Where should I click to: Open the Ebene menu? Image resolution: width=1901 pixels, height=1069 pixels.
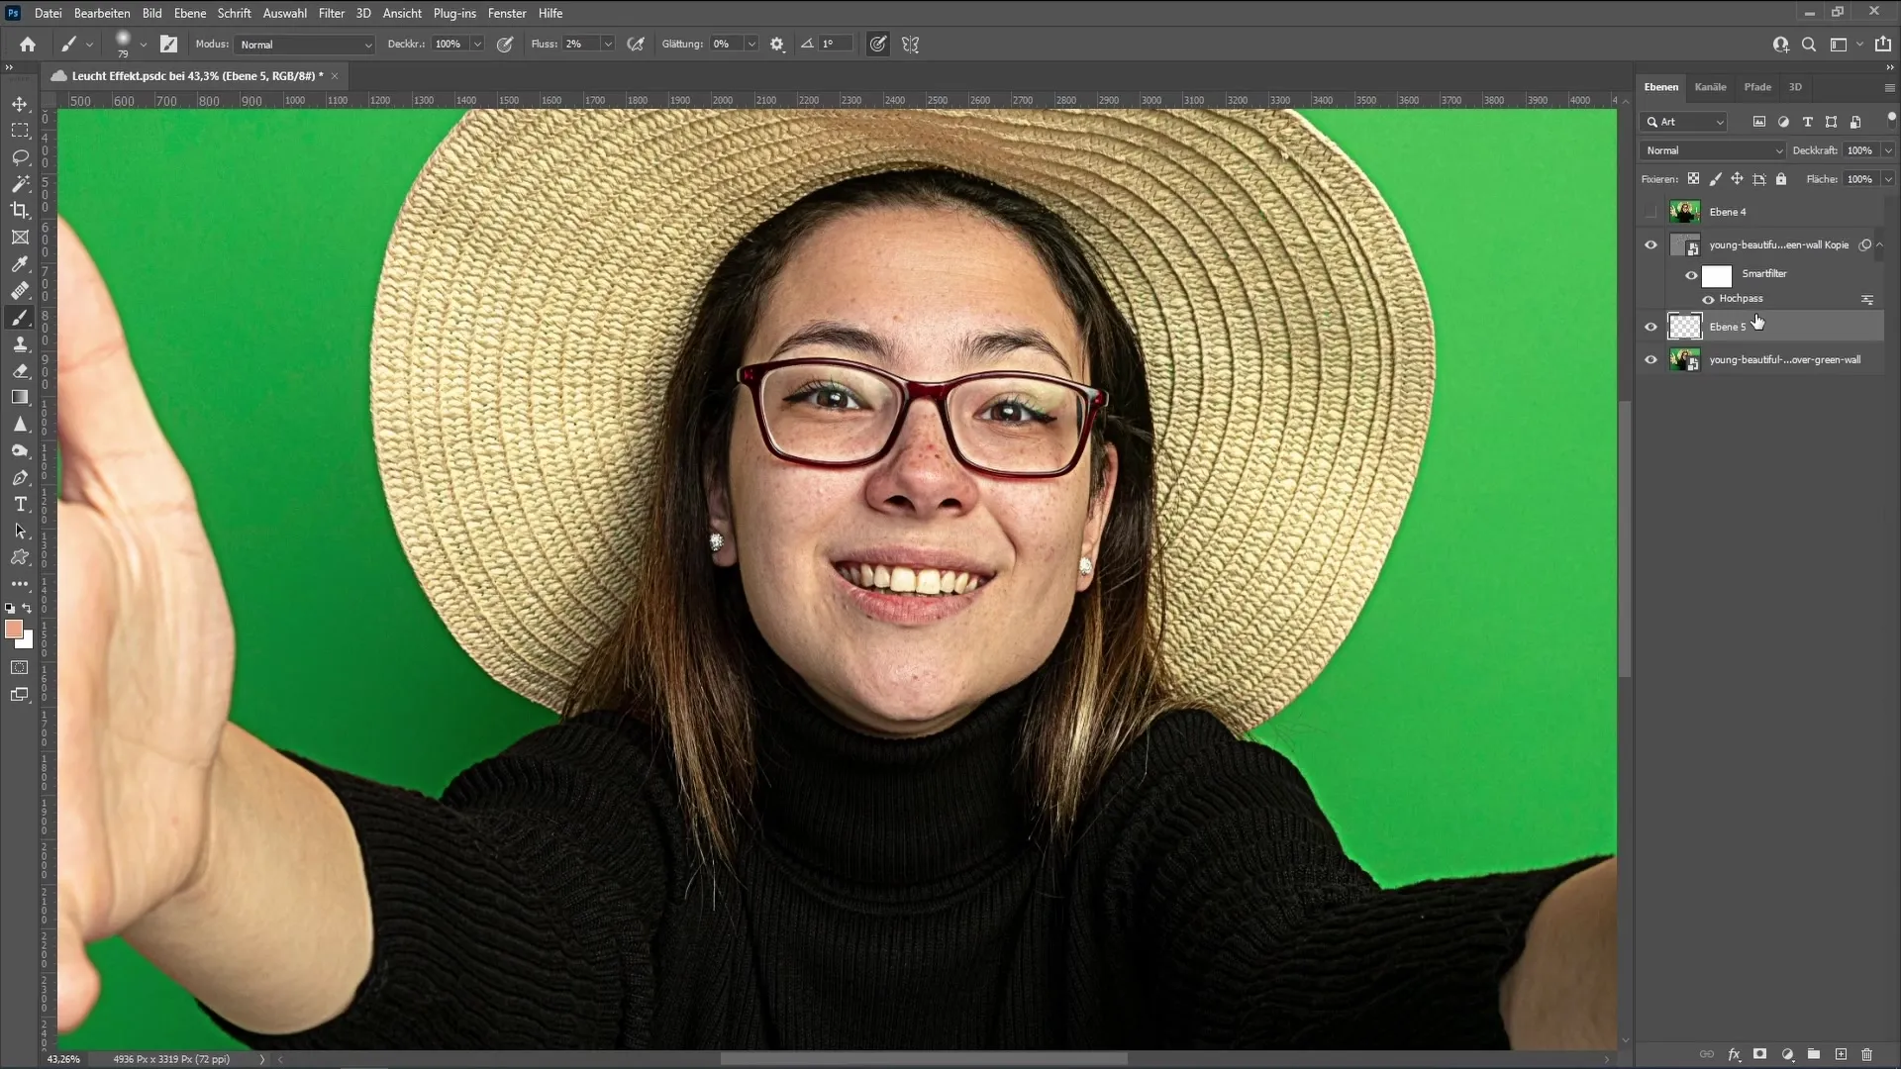point(189,13)
